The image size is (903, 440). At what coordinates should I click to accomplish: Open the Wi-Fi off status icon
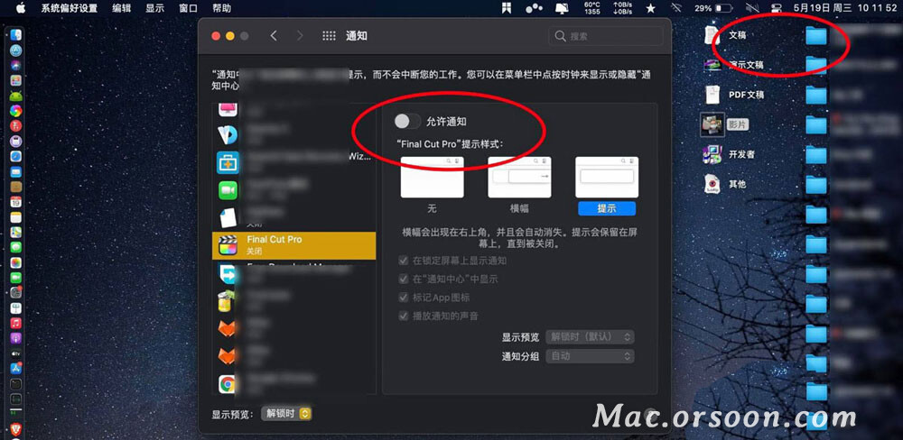click(676, 8)
